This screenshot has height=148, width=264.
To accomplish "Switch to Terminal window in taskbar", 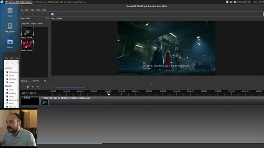I will click(x=74, y=2).
